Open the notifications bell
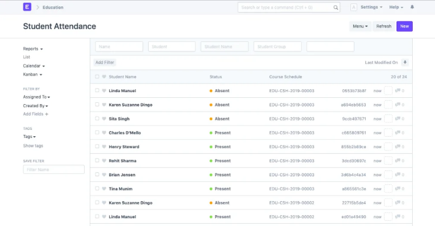Screen dimensions: 435x226 pos(412,7)
